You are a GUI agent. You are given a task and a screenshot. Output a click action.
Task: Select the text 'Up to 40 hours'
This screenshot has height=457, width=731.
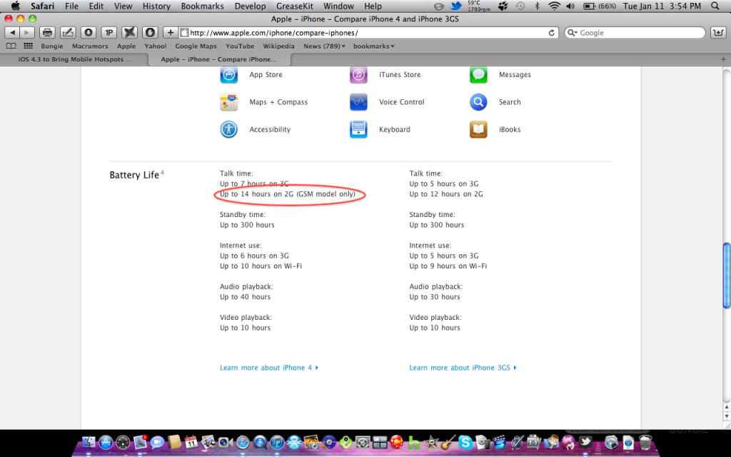pos(246,296)
